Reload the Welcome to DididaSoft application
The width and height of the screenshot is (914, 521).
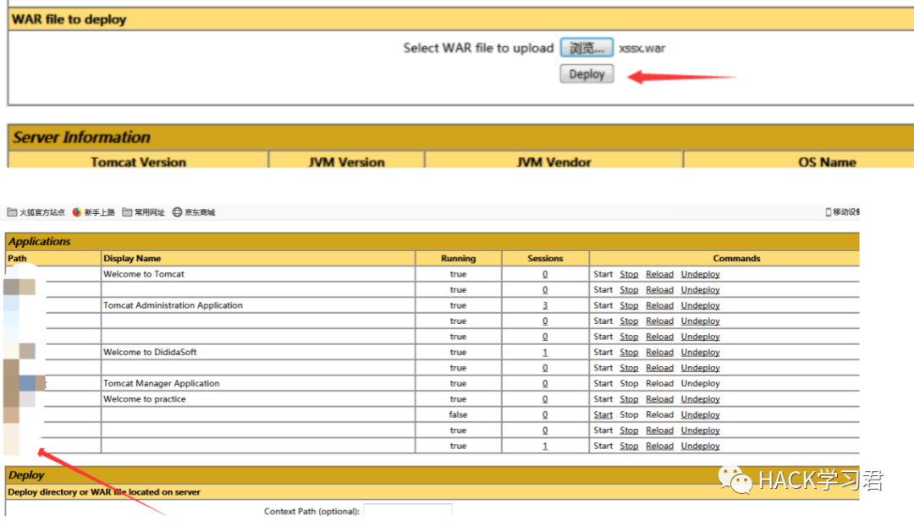point(659,352)
